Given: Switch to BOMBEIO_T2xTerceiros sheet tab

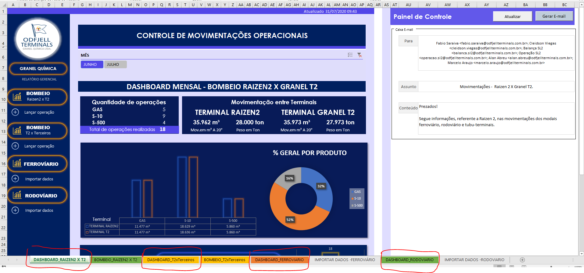Looking at the screenshot, I should [224, 260].
